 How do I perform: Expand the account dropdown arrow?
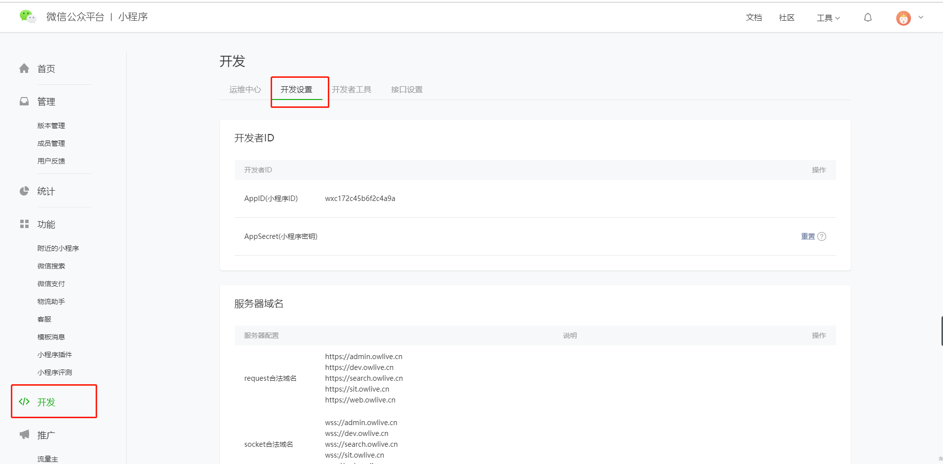(x=921, y=17)
